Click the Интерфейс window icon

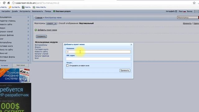click(176, 11)
